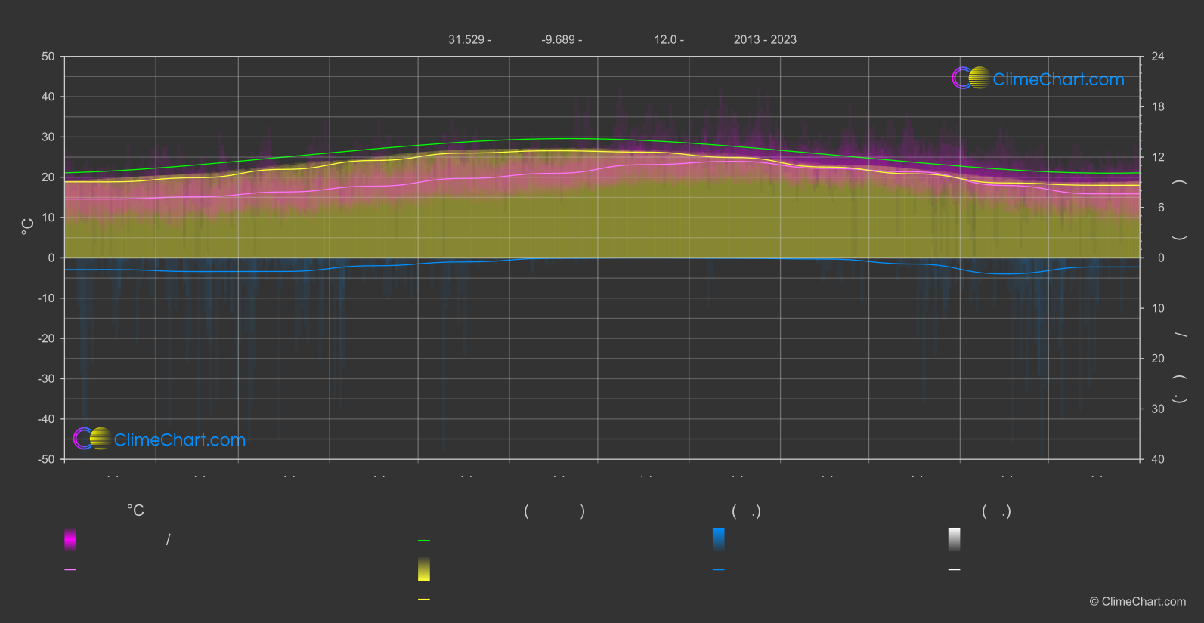Click the 6 tick on right axis
1204x623 pixels.
[1162, 208]
